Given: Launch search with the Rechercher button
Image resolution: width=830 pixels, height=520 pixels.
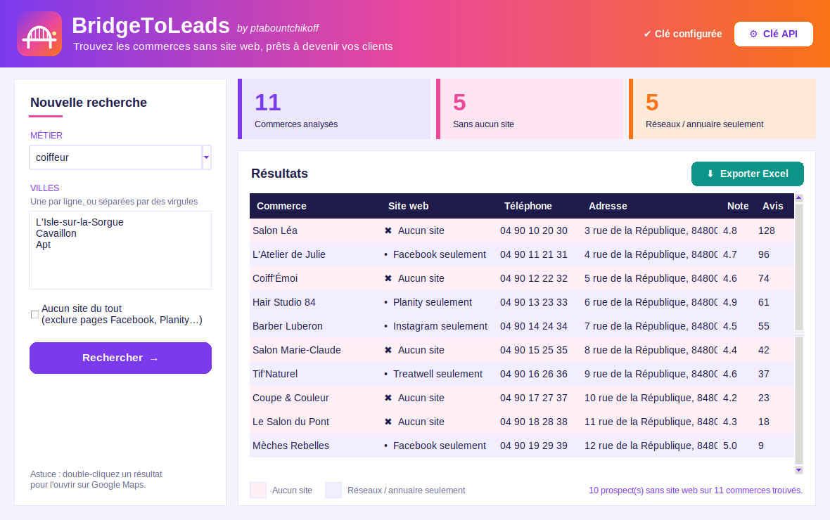Looking at the screenshot, I should pos(121,358).
